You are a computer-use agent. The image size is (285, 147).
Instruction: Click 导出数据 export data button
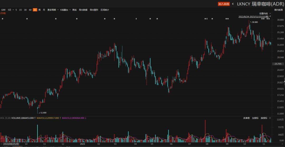83,10
